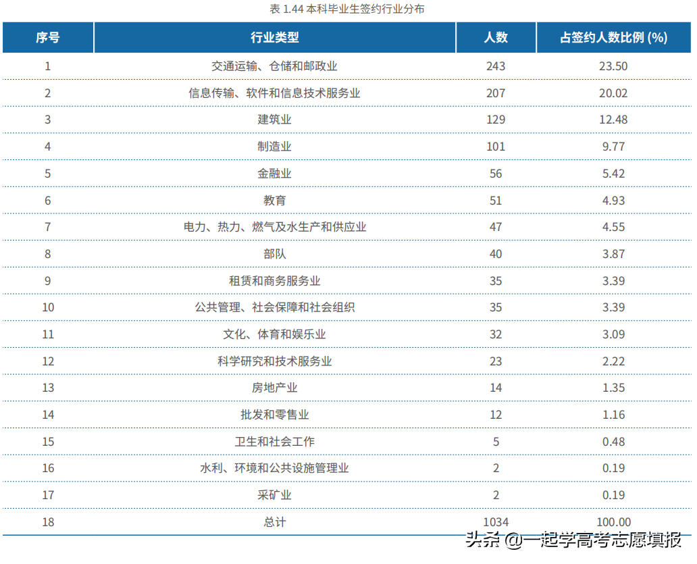Viewport: 697px width, 564px height.
Task: Select the 采矿业 bottom row
Action: tap(274, 494)
